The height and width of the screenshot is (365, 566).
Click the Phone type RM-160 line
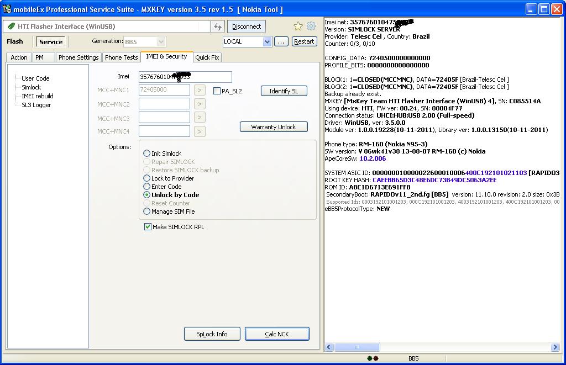(x=376, y=144)
